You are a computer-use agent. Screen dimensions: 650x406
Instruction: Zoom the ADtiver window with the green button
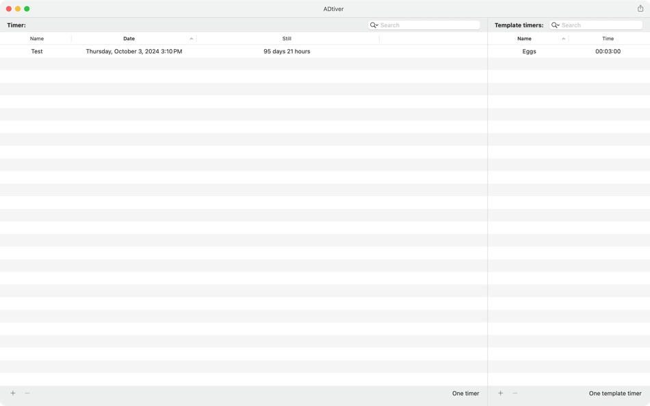27,9
